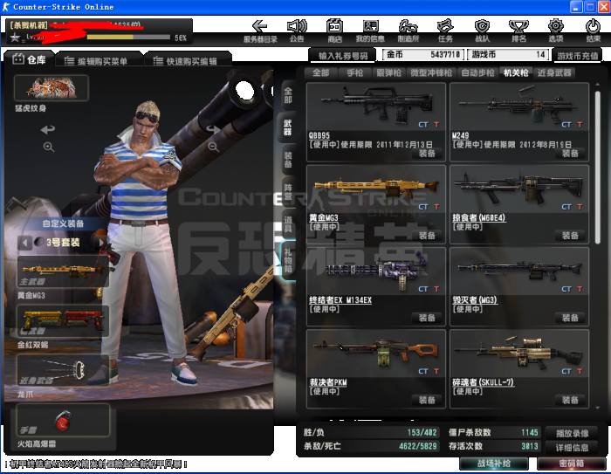The image size is (611, 474).
Task: Click the 碎魂者(SKULL-7) weapon image
Action: (x=519, y=354)
